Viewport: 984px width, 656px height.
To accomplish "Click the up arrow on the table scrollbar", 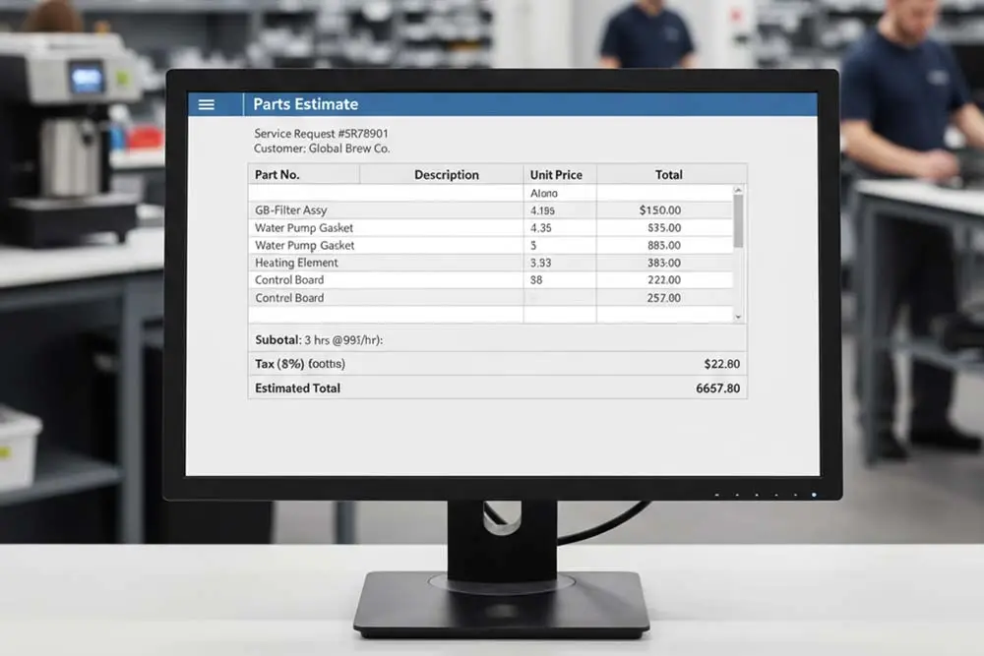I will point(737,188).
